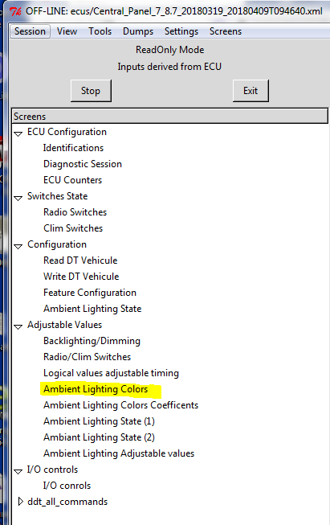Viewport: 330px width, 525px height.
Task: Click the Screens column header
Action: [170, 117]
